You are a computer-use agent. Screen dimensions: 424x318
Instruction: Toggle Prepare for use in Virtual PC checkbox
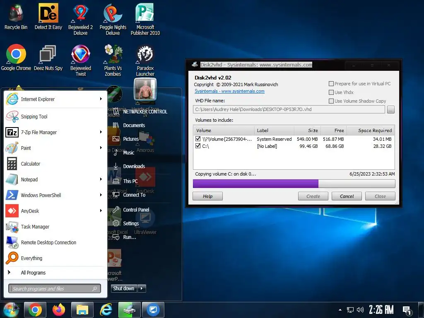[x=331, y=84]
